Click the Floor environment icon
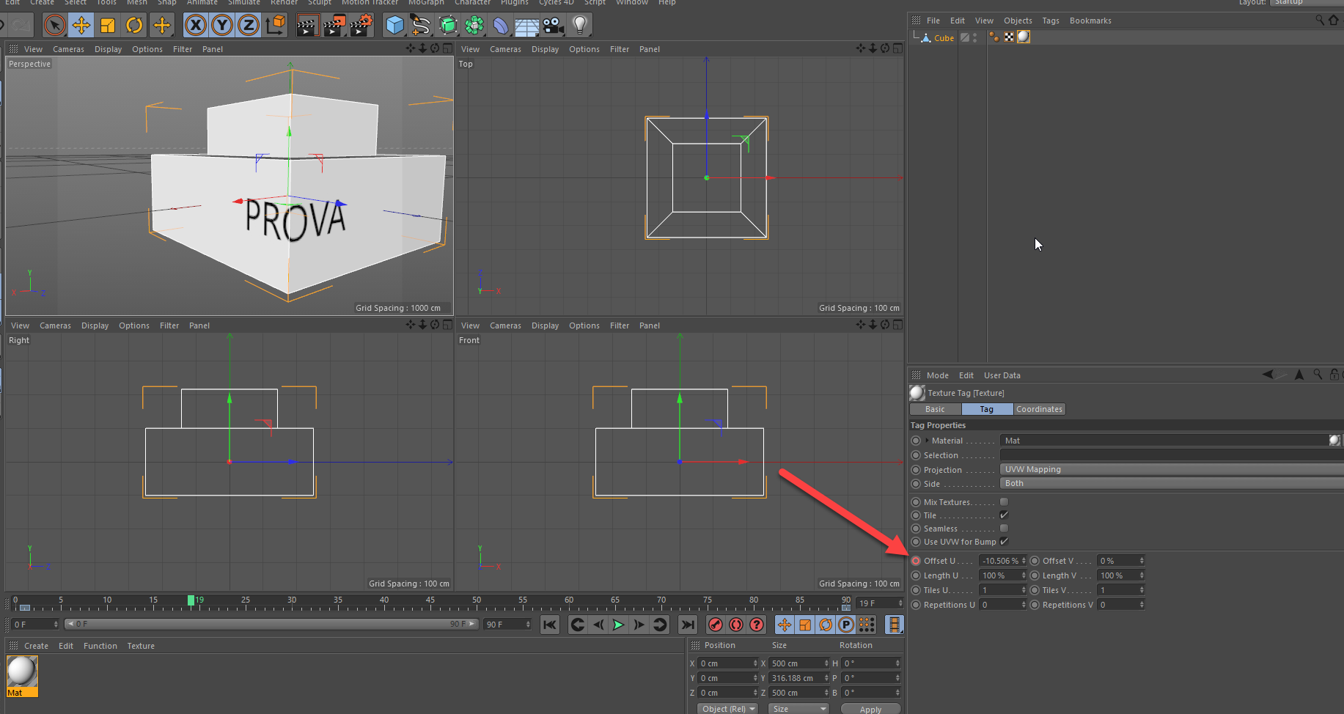Screen dimensions: 1344x714 coord(526,26)
